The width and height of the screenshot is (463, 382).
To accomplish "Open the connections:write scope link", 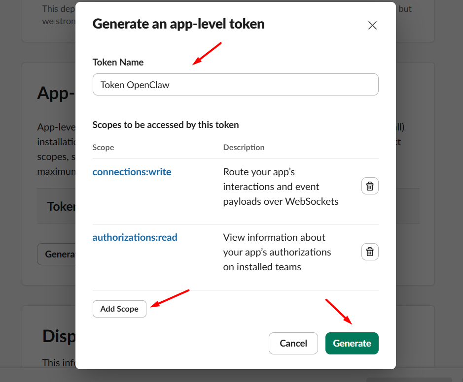I will click(x=132, y=172).
